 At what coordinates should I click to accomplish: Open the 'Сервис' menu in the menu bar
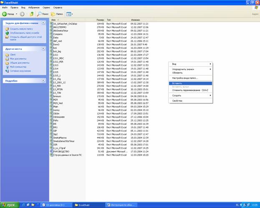tap(46, 8)
